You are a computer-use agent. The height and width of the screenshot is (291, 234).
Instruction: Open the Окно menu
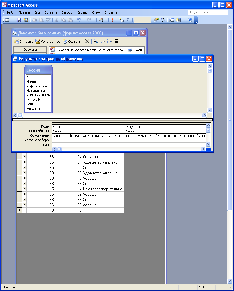click(x=96, y=12)
